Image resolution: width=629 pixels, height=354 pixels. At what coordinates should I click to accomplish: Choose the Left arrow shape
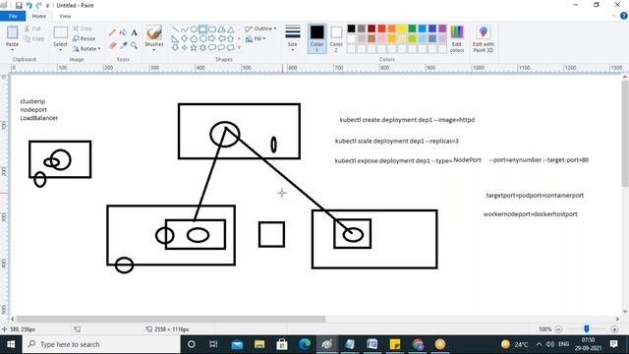tap(221, 38)
